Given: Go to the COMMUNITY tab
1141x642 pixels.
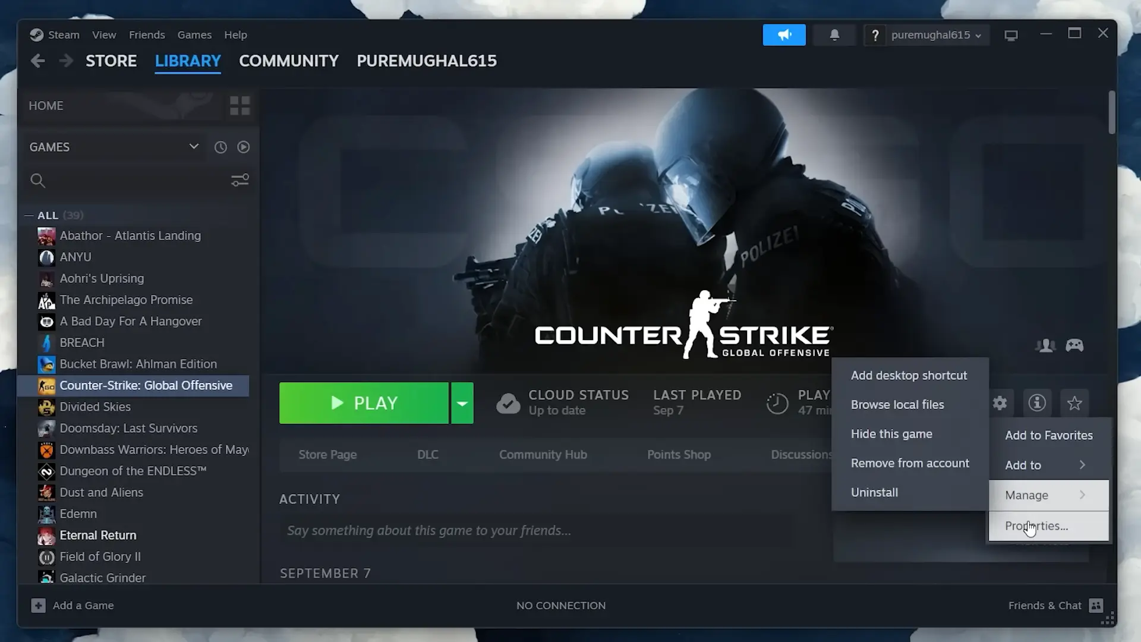Looking at the screenshot, I should (289, 61).
